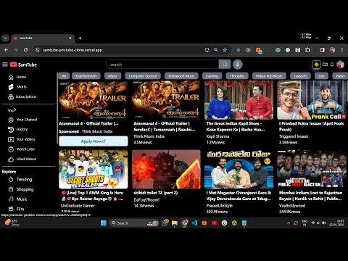
Task: Open WhatsApp from taskbar
Action: (x=165, y=223)
